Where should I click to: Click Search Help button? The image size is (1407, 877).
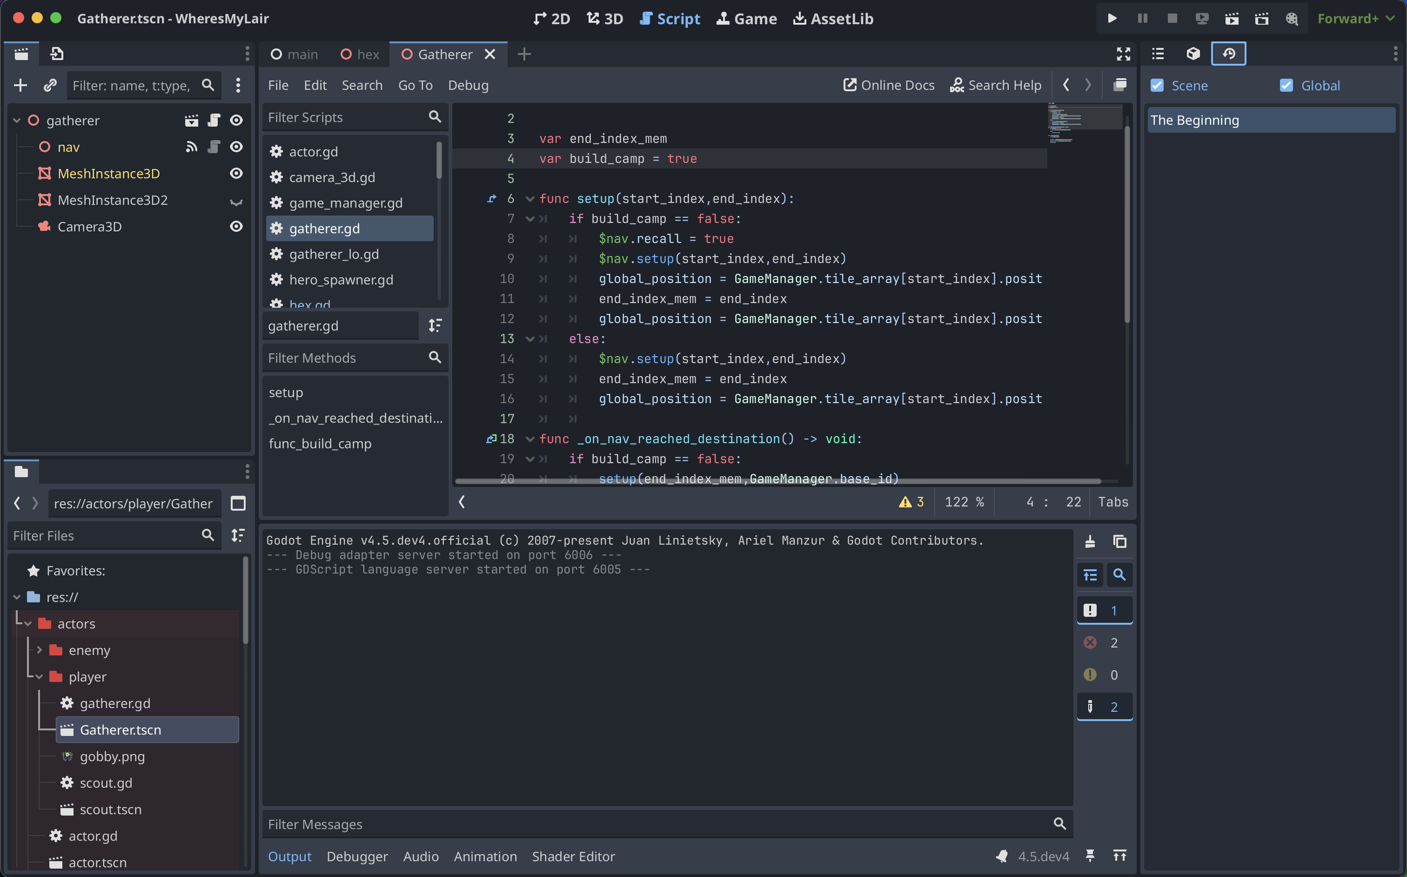995,85
